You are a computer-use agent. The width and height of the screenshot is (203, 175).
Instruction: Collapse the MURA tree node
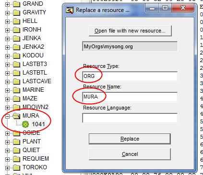tap(7, 116)
